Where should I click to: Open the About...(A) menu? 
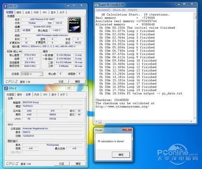click(119, 10)
